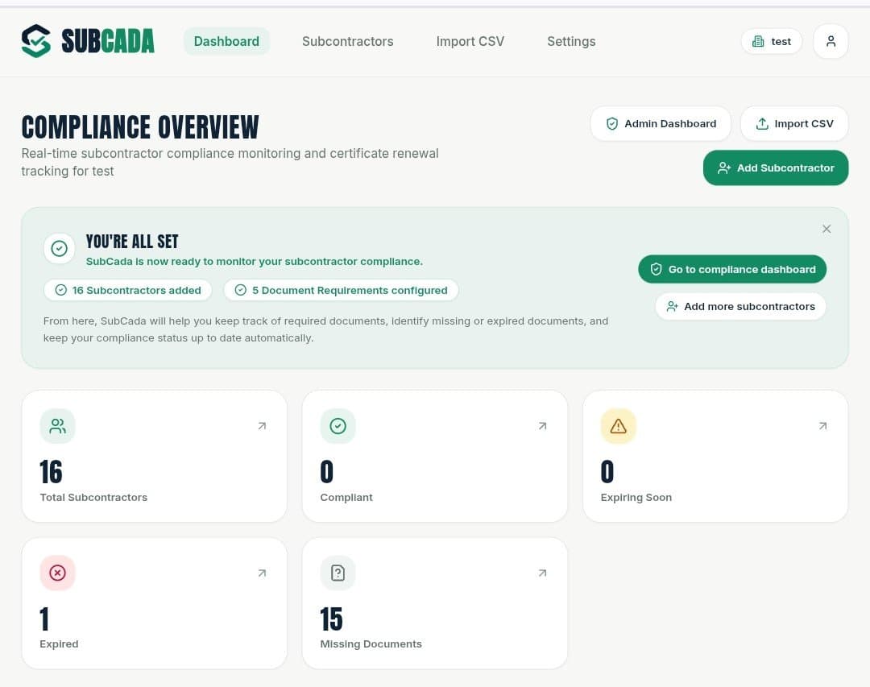Click 5 Document Requirements configured badge

(342, 290)
